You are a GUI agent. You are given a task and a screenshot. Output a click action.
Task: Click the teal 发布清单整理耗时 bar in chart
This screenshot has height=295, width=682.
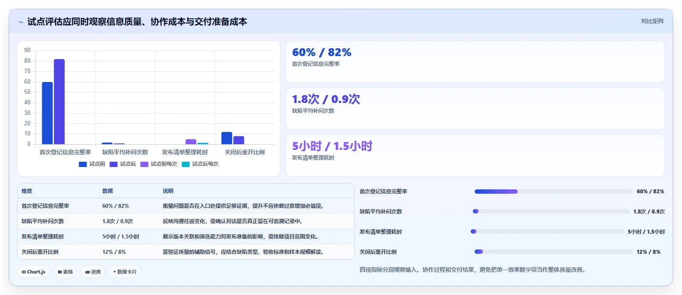pos(203,143)
